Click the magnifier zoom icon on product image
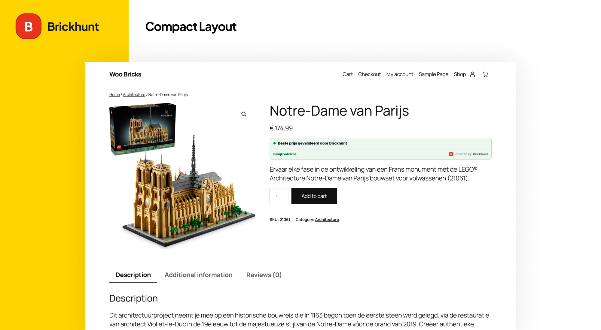601x330 pixels. tap(244, 114)
